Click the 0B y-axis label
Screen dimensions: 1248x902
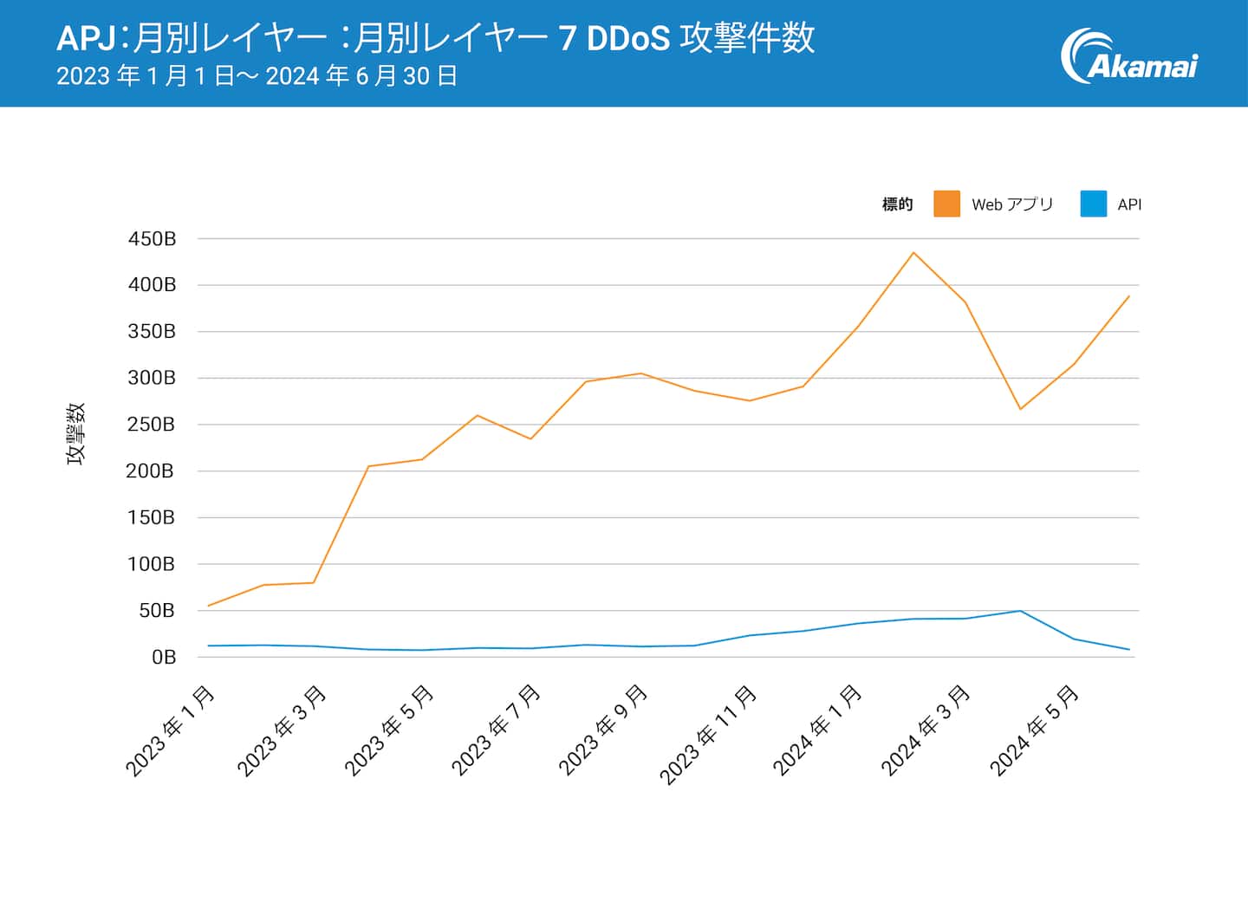point(163,657)
